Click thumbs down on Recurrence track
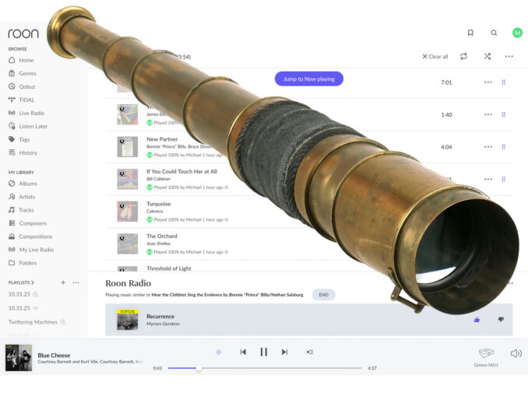 point(501,319)
